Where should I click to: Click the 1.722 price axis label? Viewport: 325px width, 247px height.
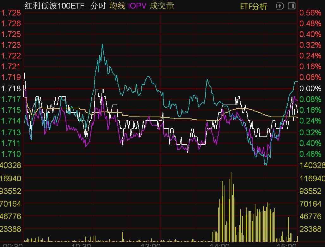point(11,56)
